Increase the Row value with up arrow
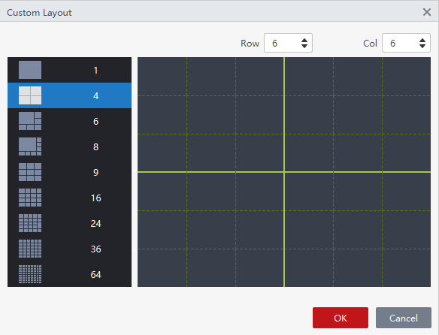439x335 pixels. pos(304,40)
